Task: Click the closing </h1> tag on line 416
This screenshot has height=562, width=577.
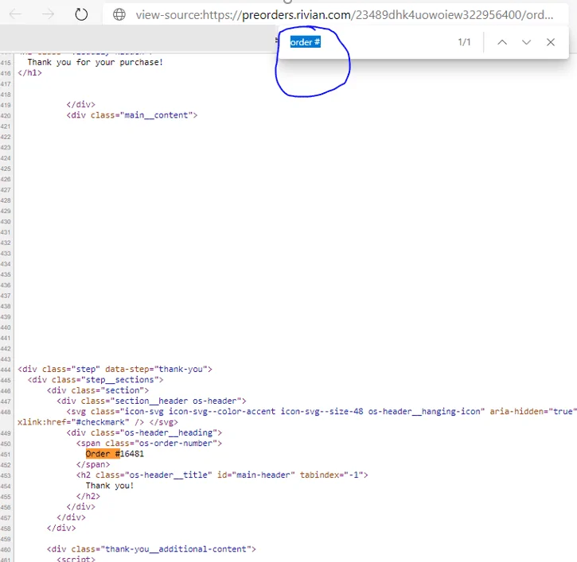Action: 29,73
